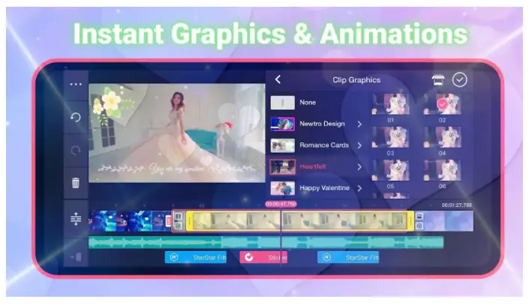Click the undo arrow icon

76,117
